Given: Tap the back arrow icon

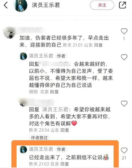Looking at the screenshot, I should pyautogui.click(x=6, y=5).
